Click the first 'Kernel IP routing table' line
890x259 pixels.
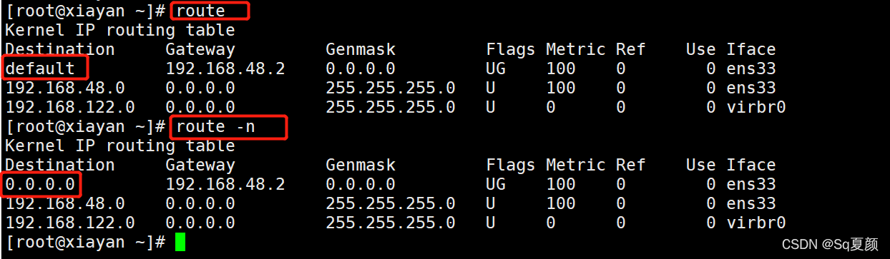pyautogui.click(x=120, y=30)
